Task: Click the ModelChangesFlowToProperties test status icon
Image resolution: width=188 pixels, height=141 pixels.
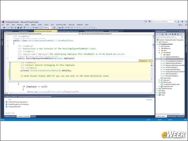Action: 6,104
